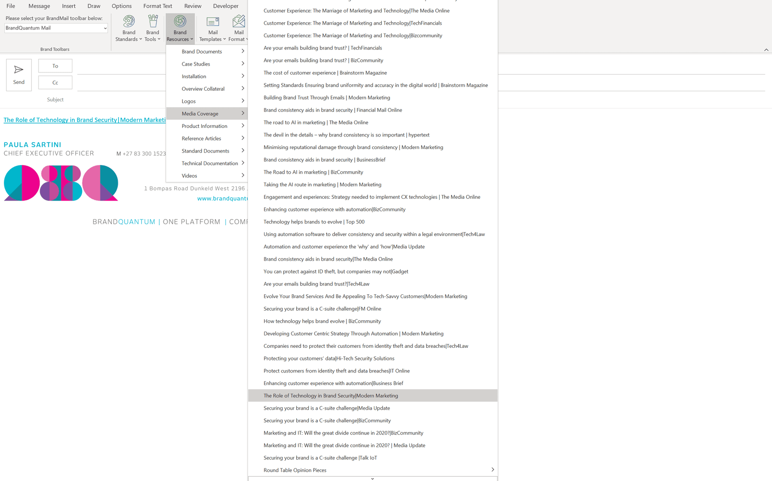
Task: Click the Cc recipients button
Action: pos(55,82)
